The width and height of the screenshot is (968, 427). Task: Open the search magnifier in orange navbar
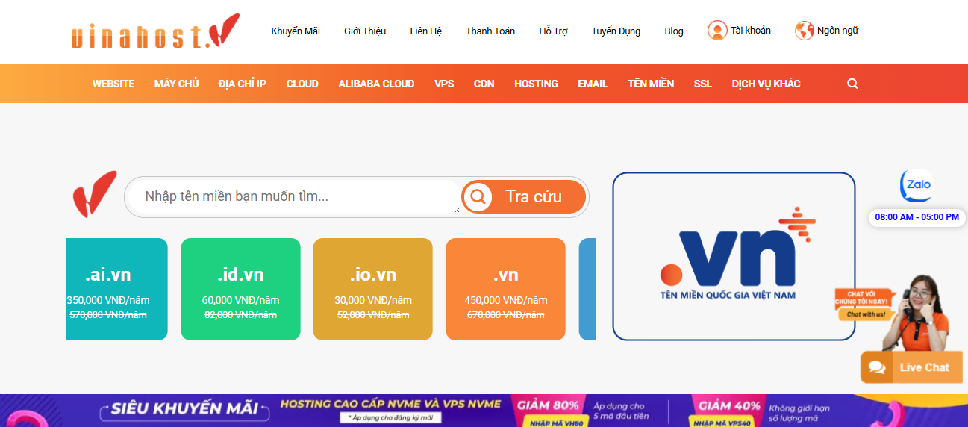tap(852, 84)
